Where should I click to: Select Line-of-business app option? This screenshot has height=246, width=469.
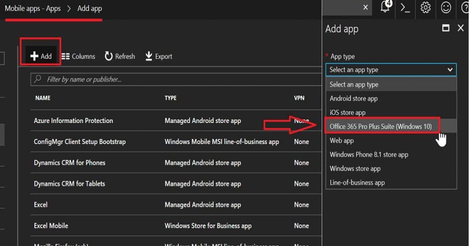[x=391, y=182]
